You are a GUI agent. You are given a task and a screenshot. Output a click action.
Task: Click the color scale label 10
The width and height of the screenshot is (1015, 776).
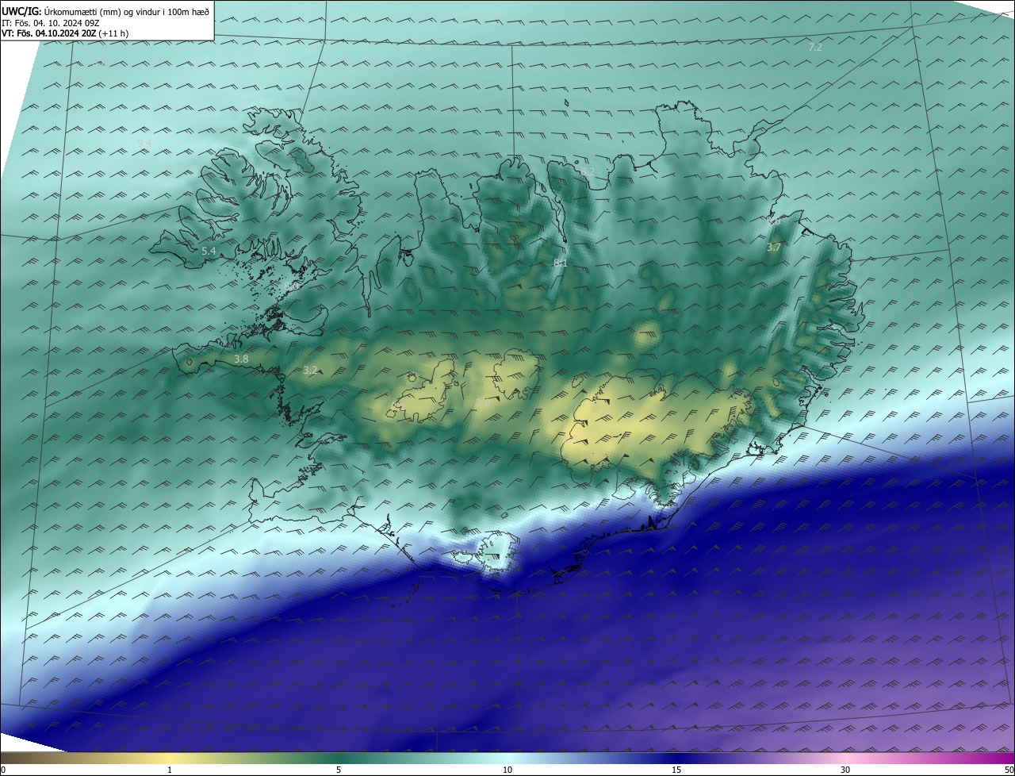pos(507,770)
